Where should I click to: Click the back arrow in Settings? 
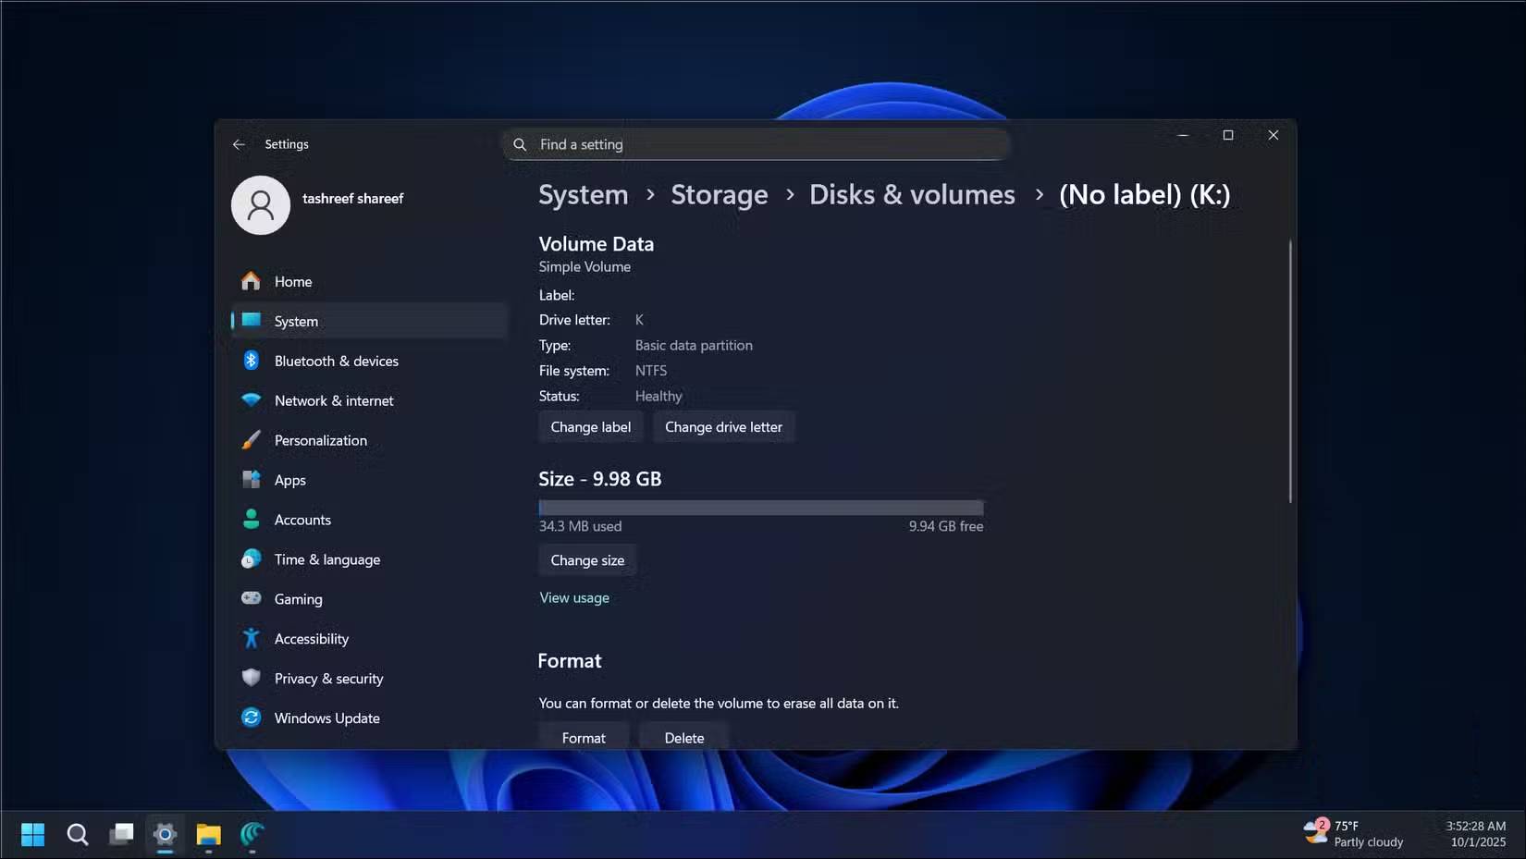pyautogui.click(x=239, y=144)
